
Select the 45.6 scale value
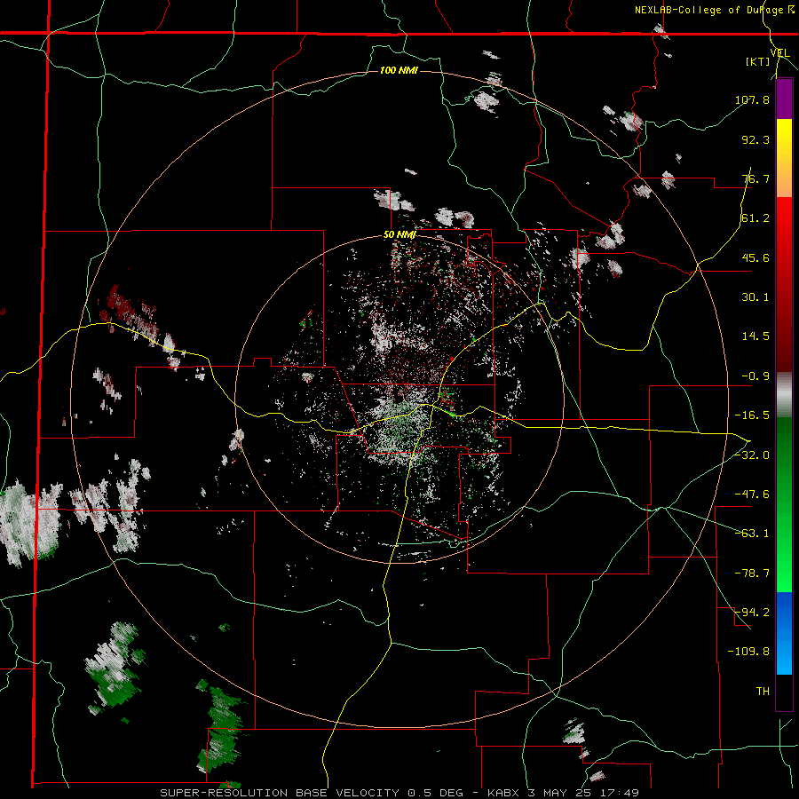(755, 257)
